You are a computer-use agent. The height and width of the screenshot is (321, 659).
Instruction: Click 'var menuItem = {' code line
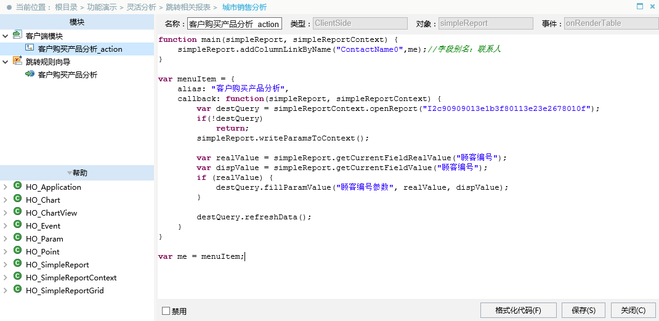(x=196, y=79)
